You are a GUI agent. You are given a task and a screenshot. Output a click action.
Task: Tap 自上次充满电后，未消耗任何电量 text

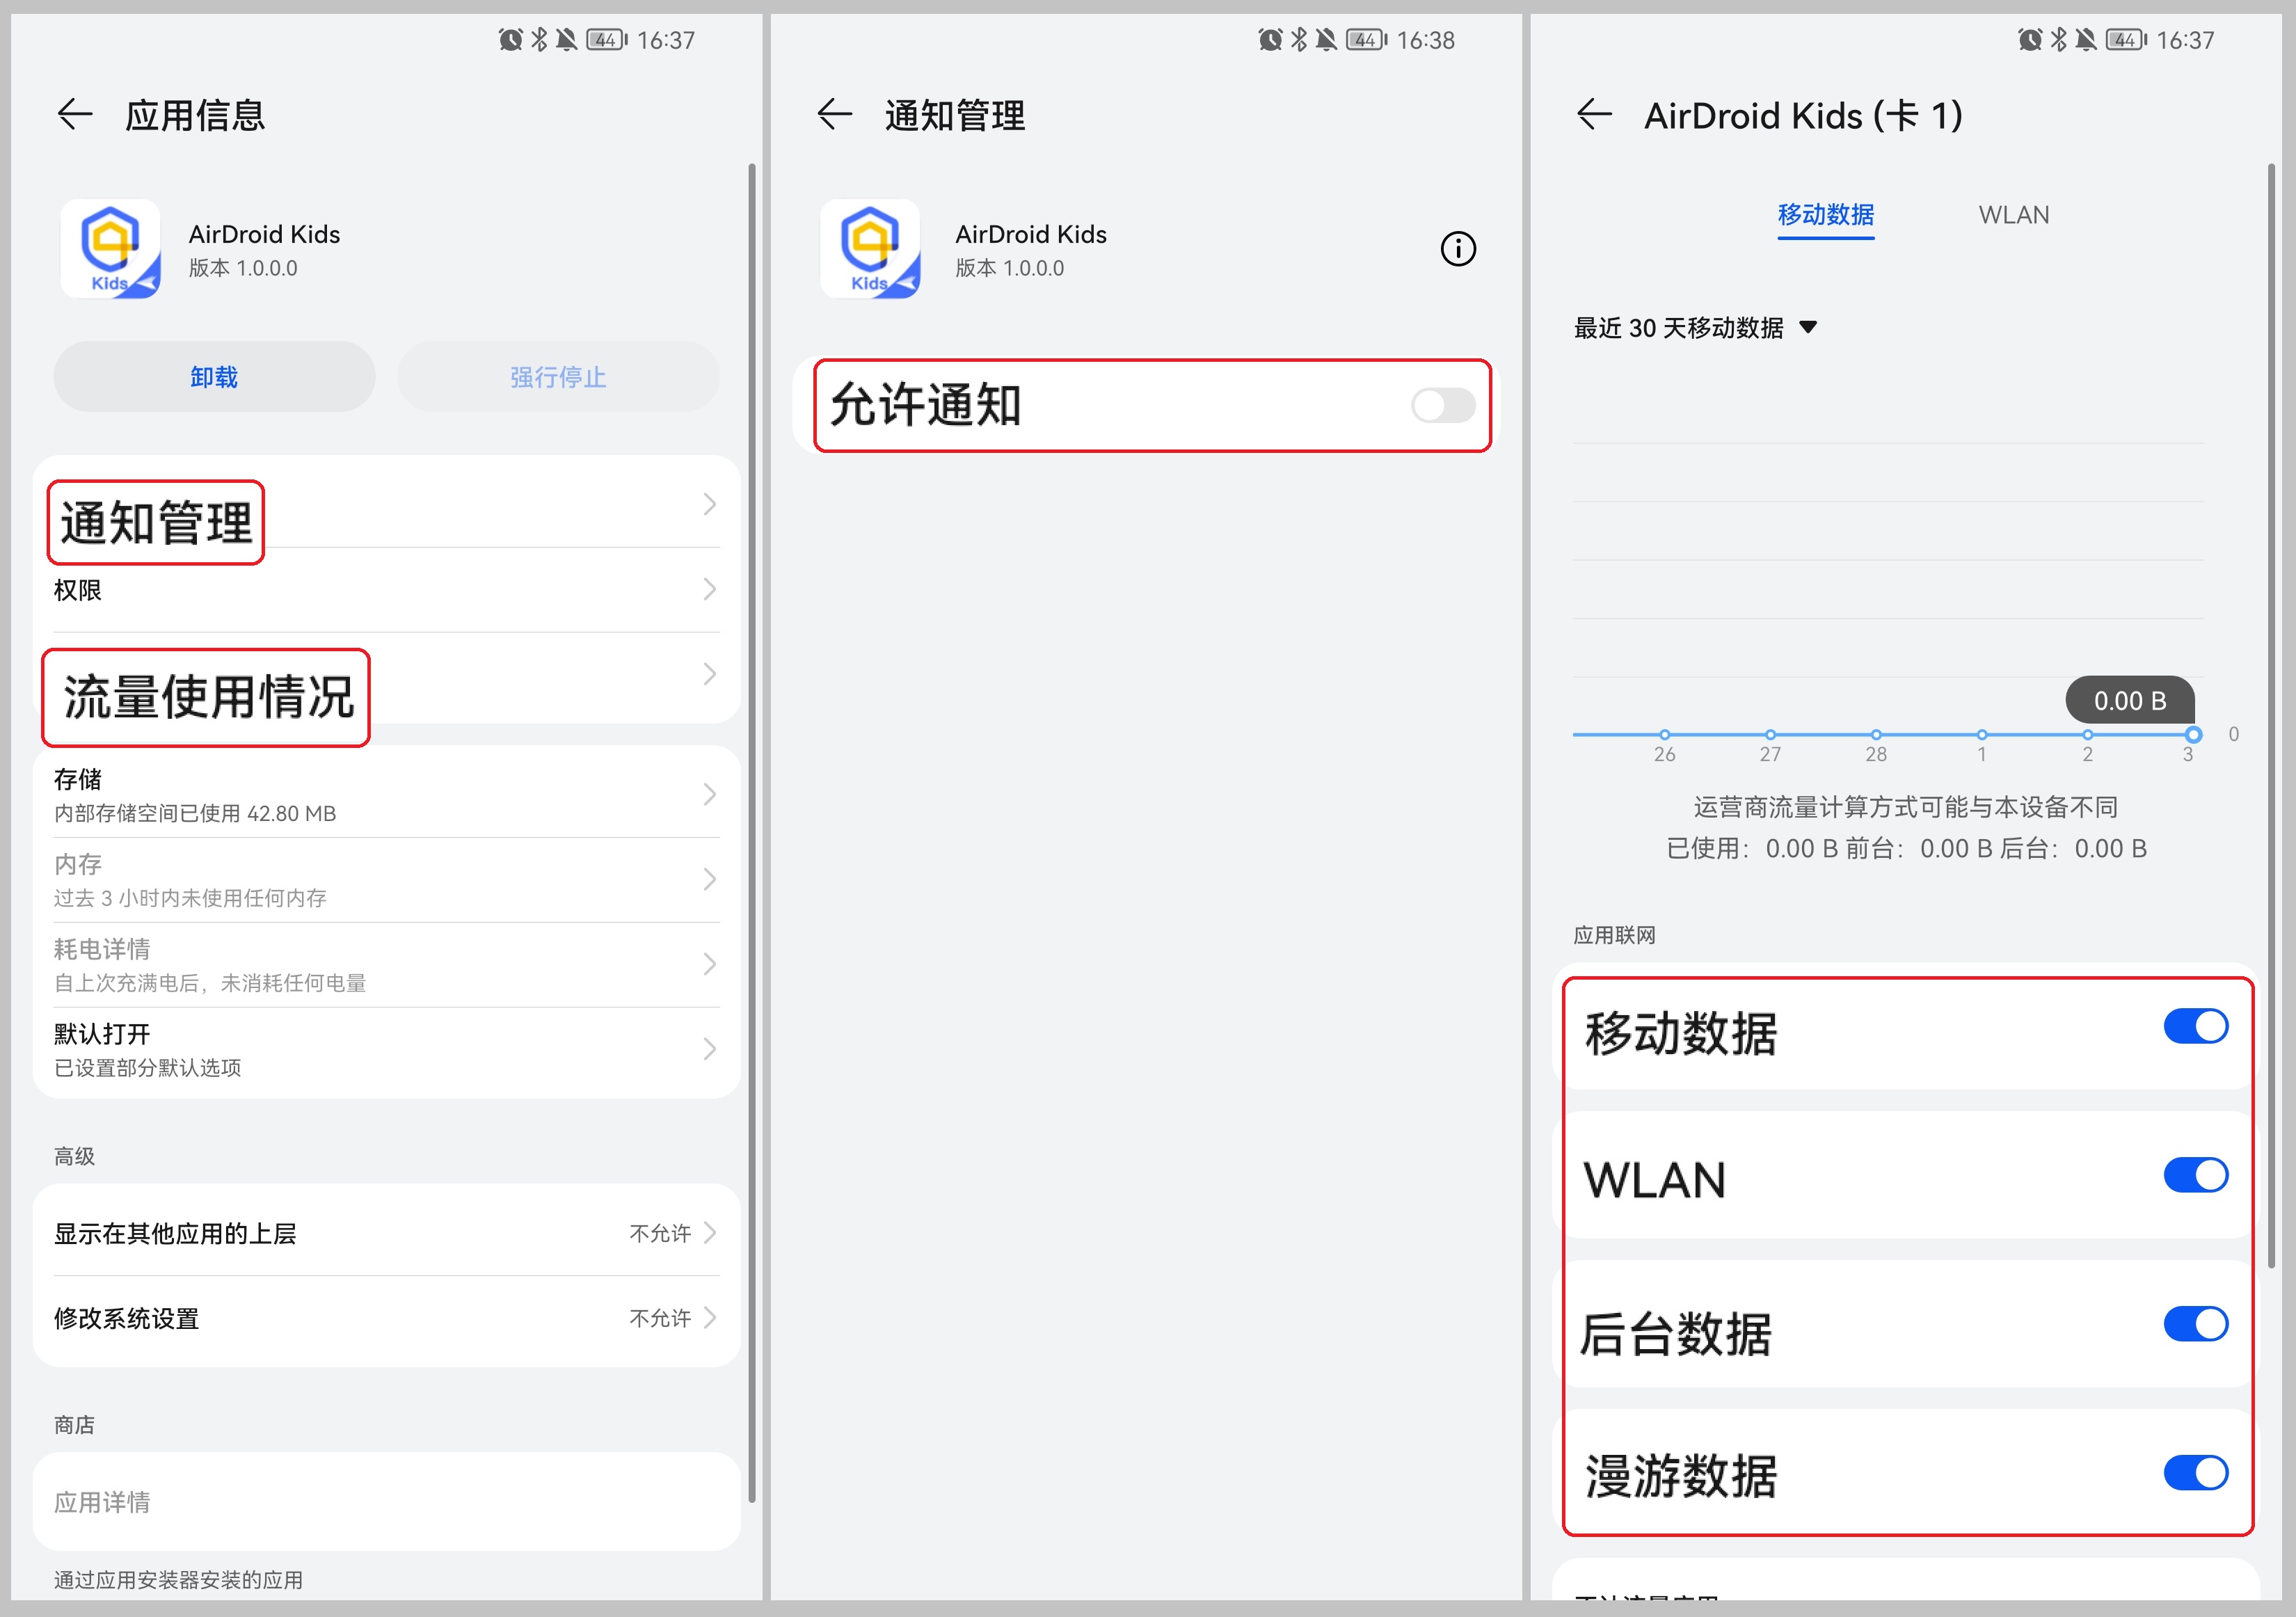click(x=210, y=983)
